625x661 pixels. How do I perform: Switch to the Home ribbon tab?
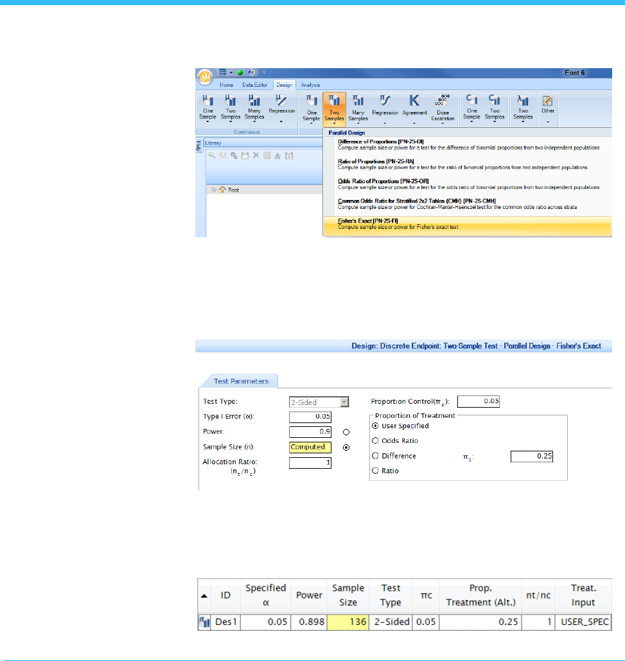click(x=226, y=85)
